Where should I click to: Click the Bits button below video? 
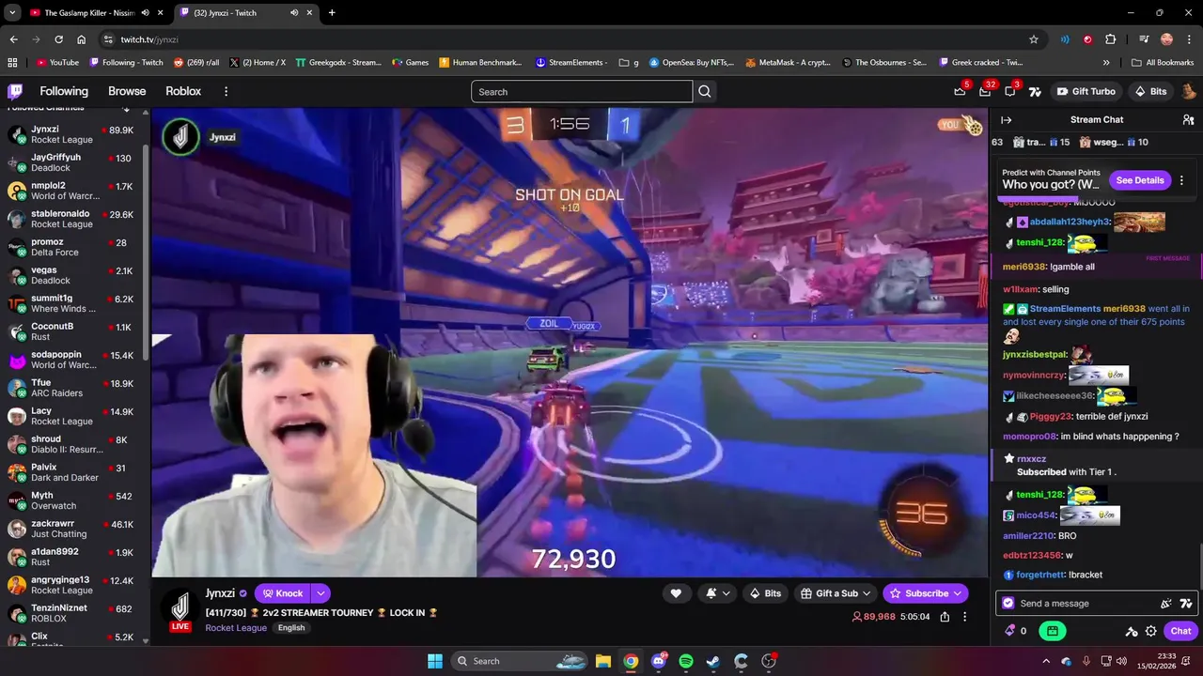pyautogui.click(x=765, y=593)
